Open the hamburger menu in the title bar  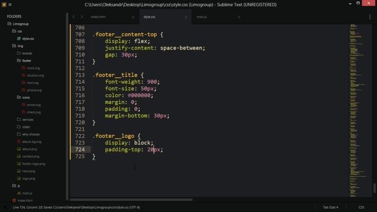click(10, 5)
